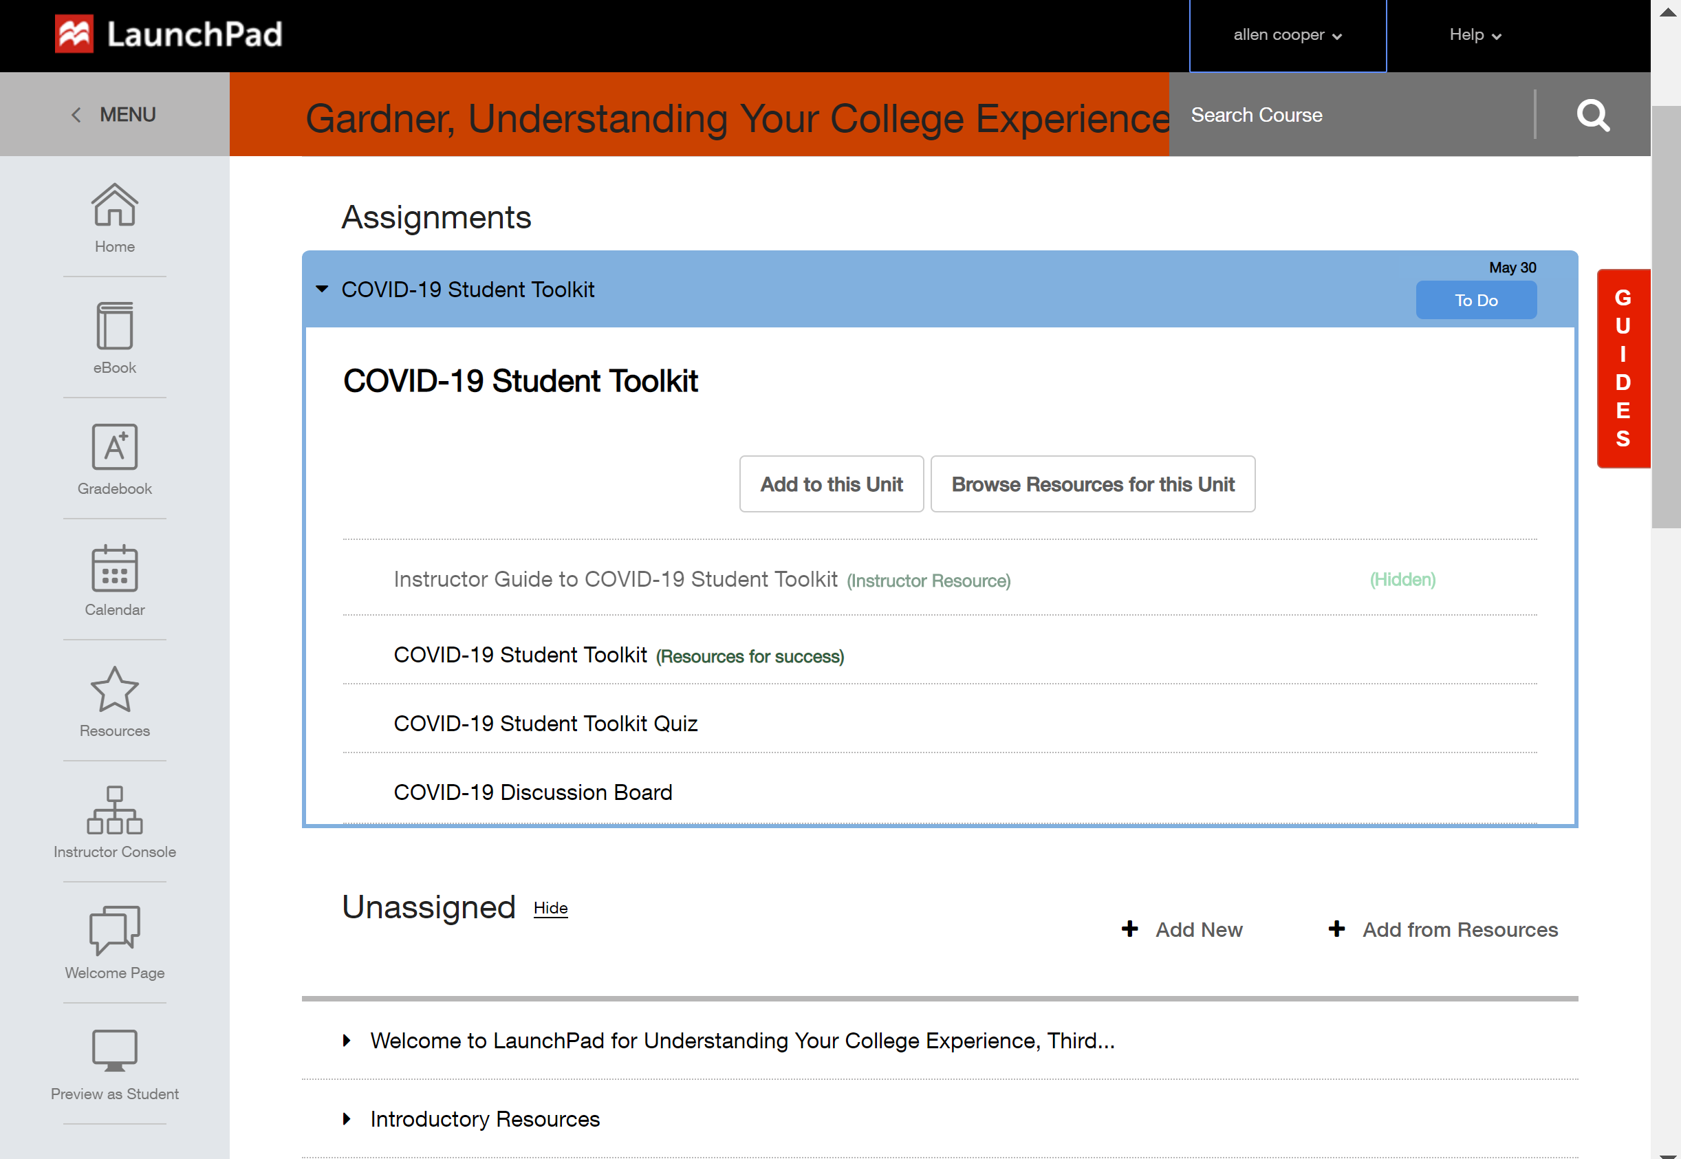The width and height of the screenshot is (1681, 1159).
Task: Click the Add to this Unit button
Action: (832, 484)
